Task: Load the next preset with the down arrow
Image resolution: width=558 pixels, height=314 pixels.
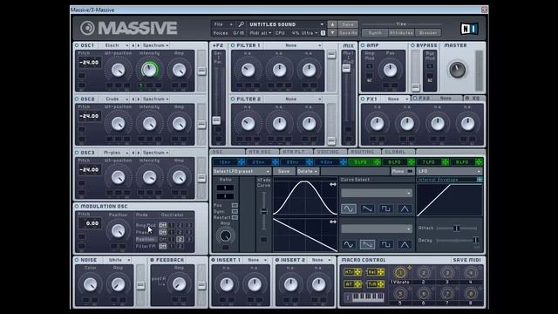Action: point(332,32)
